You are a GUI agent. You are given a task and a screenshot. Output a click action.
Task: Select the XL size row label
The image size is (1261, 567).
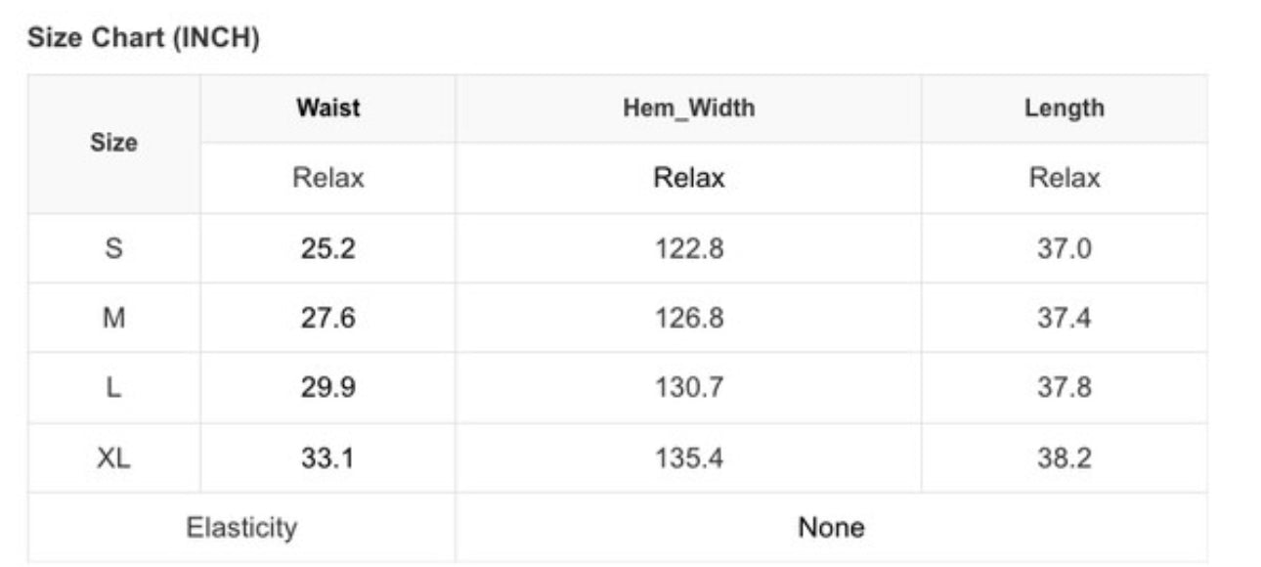point(114,458)
